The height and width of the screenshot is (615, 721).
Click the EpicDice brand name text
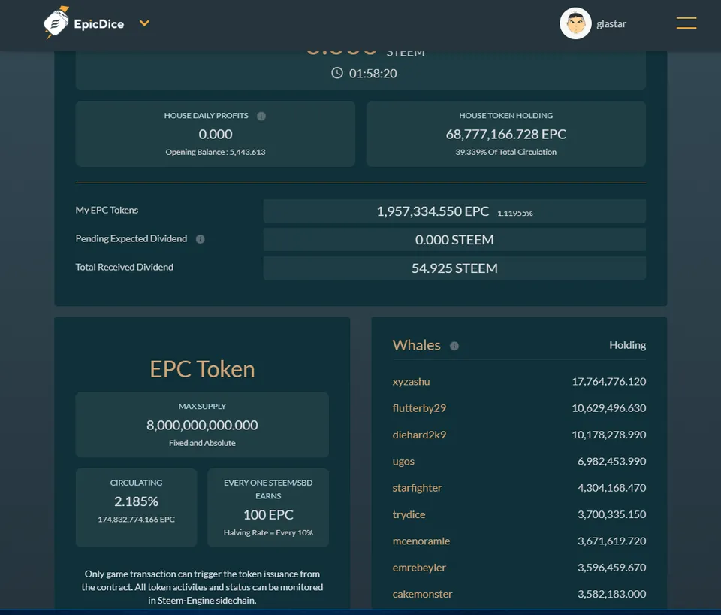[99, 24]
